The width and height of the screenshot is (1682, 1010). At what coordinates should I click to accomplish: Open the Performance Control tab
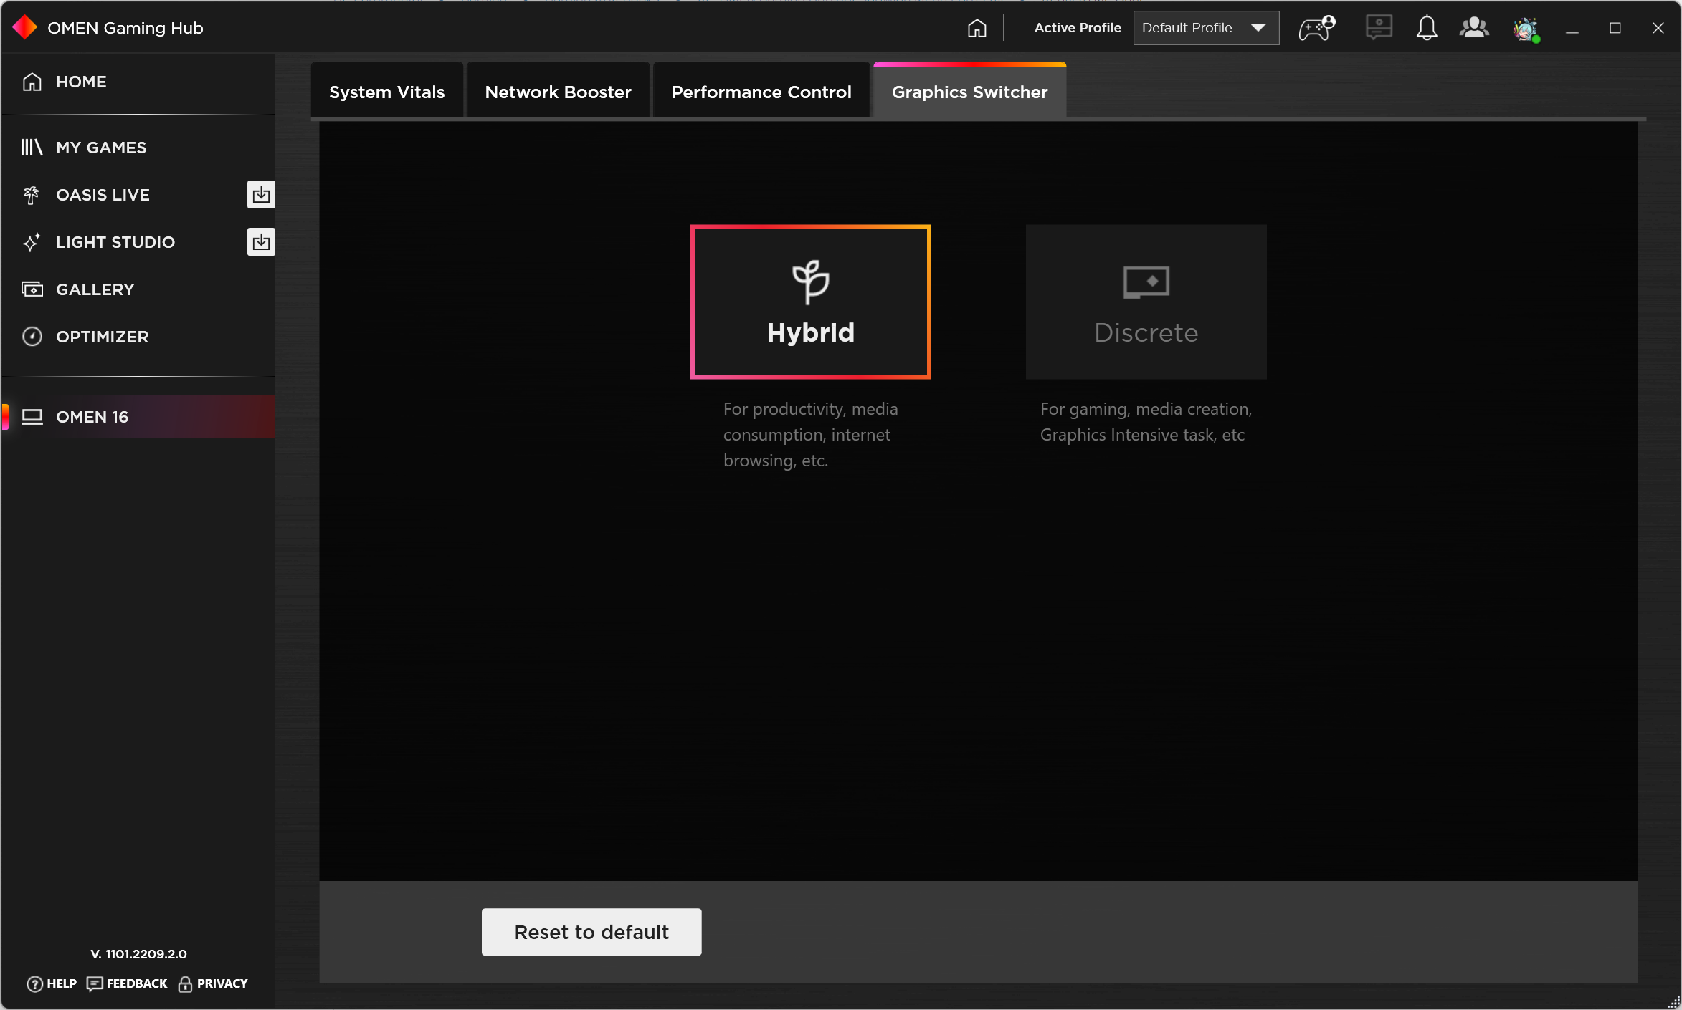(761, 91)
